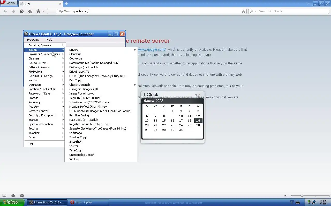The image size is (331, 206).
Task: Launch Partition Saving
Action: point(101,115)
